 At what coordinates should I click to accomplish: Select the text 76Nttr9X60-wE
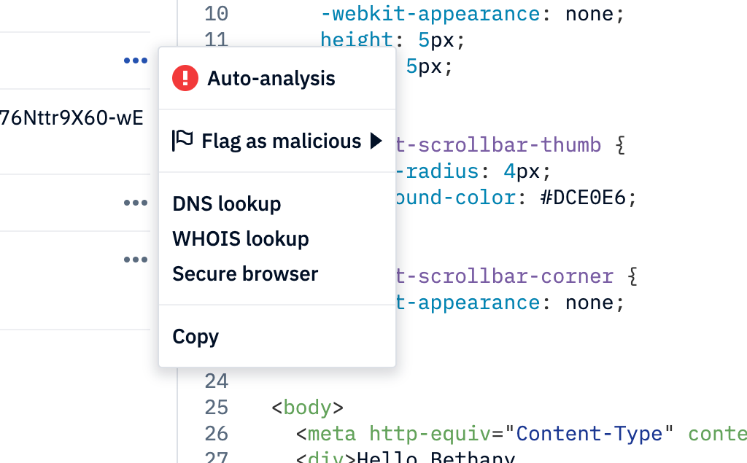[x=71, y=117]
